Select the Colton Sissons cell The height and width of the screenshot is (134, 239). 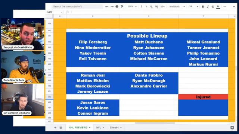pos(149,53)
